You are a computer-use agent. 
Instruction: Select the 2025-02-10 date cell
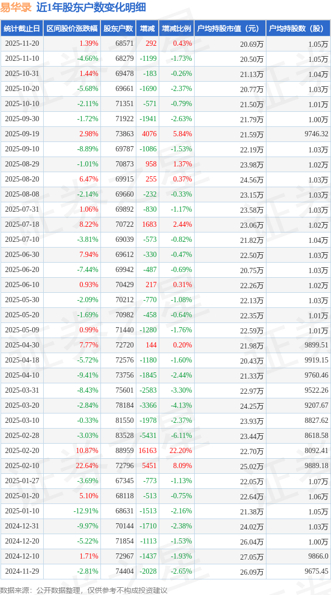22,466
